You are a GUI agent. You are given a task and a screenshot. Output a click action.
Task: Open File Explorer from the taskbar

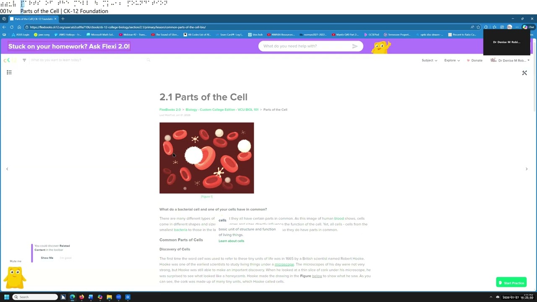pos(109,297)
